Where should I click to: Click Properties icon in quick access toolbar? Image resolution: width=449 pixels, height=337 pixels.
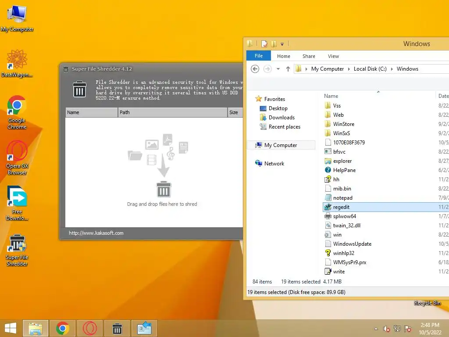(x=264, y=44)
